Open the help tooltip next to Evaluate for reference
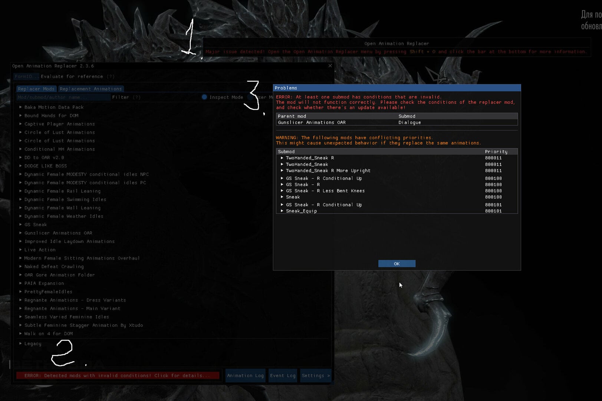The width and height of the screenshot is (602, 401). (x=111, y=76)
